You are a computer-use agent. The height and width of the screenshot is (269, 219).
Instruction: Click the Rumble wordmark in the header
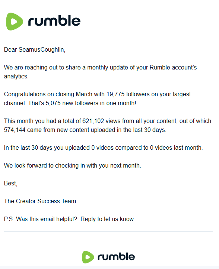54,21
